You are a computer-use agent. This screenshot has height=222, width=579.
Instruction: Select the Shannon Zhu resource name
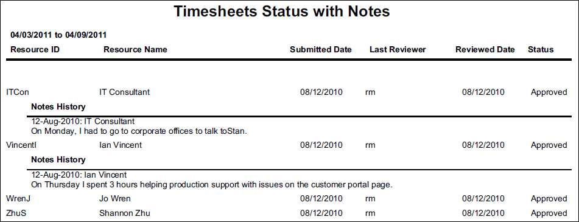[x=125, y=213]
